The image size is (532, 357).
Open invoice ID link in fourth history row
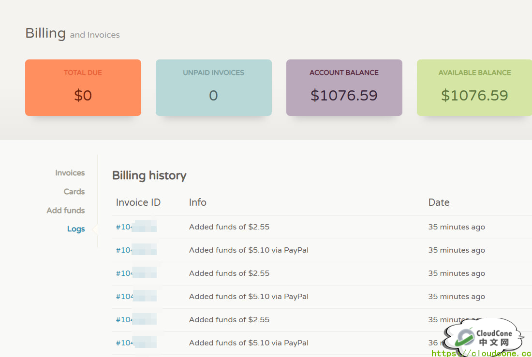pyautogui.click(x=135, y=297)
